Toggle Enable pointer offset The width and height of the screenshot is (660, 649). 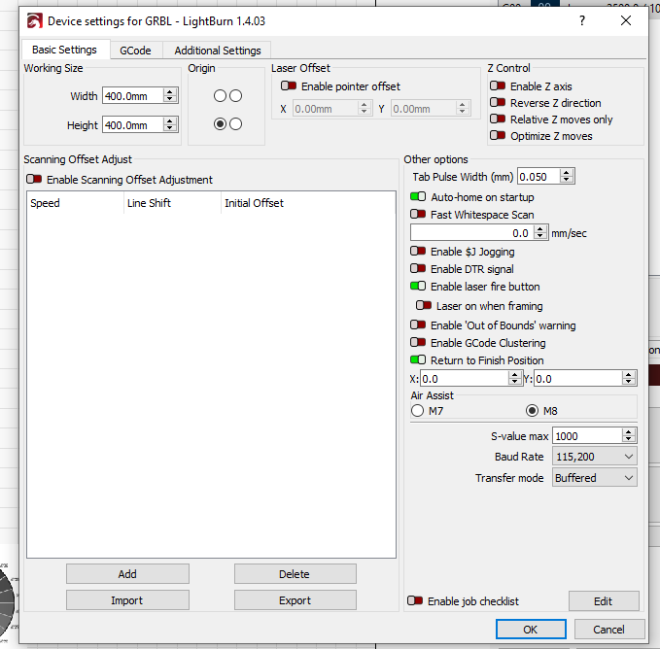(289, 85)
